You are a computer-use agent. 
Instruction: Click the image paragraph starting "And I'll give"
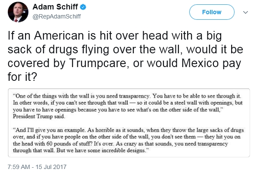[x=128, y=140]
